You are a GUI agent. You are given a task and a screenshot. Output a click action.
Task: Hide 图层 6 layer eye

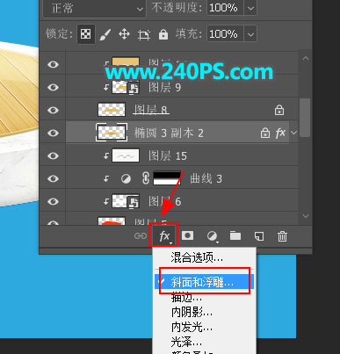coord(53,201)
